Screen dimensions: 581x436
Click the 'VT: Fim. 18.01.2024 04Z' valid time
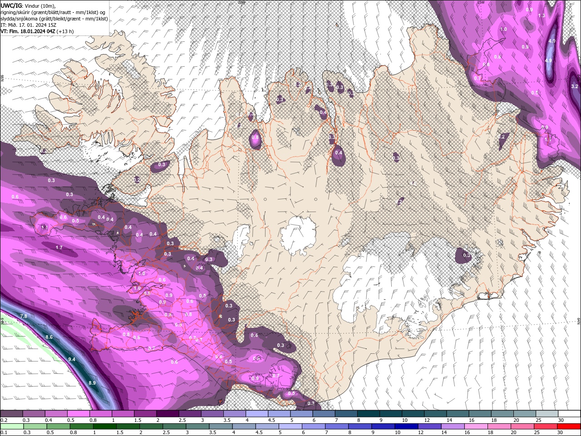28,31
